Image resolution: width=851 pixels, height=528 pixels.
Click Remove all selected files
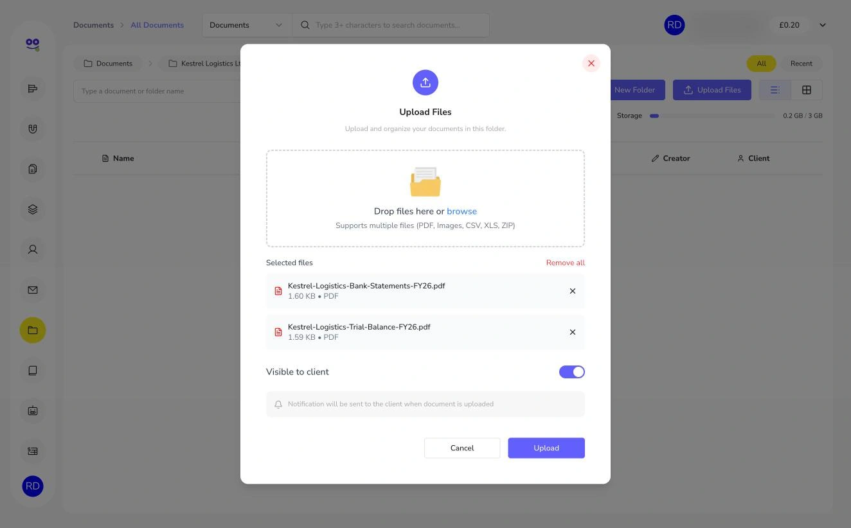click(x=566, y=263)
